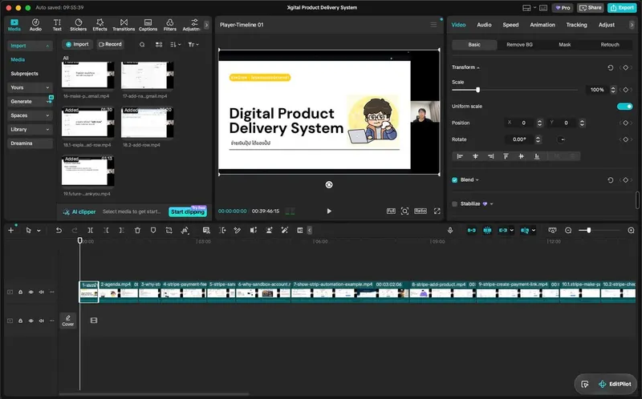Click the Cover button on timeline
This screenshot has height=399, width=642.
coord(68,320)
